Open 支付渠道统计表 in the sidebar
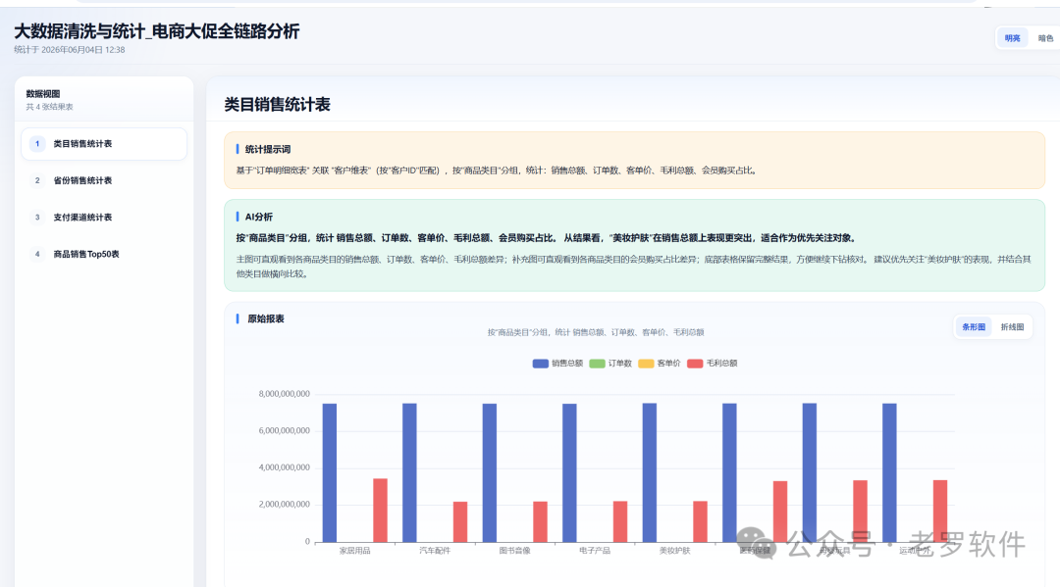Viewport: 1060px width, 587px height. [x=104, y=218]
